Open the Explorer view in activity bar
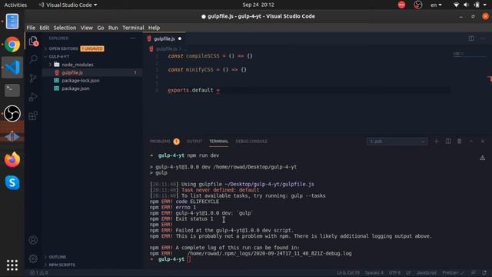This screenshot has height=277, width=492. pyautogui.click(x=33, y=41)
